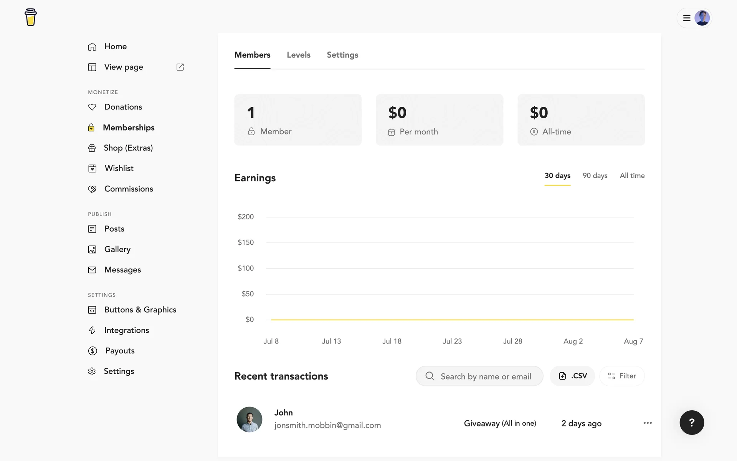Click the Buy Me a Coffee cup logo

pyautogui.click(x=31, y=17)
